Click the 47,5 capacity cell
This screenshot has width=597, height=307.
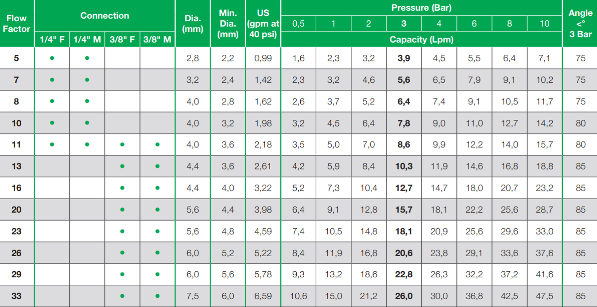(x=544, y=296)
